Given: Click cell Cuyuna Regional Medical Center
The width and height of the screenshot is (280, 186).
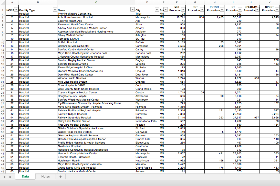Looking at the screenshot, I should pyautogui.click(x=96, y=92).
